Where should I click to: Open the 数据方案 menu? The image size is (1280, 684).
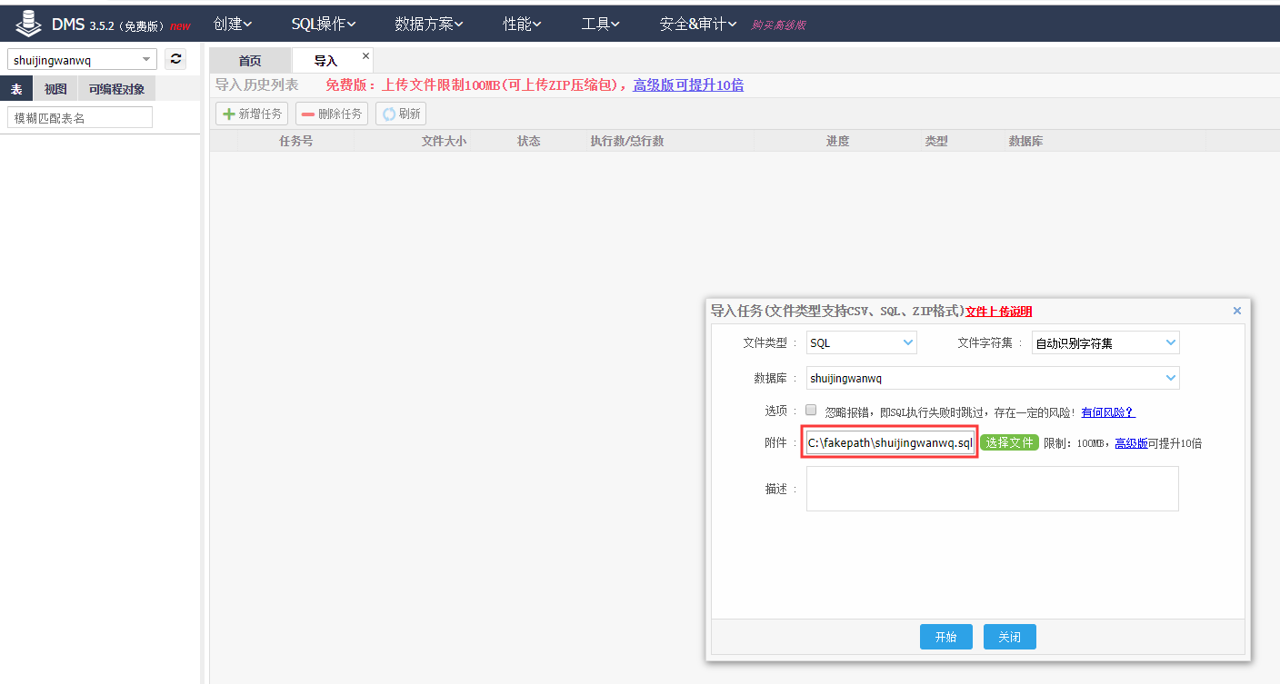coord(428,25)
